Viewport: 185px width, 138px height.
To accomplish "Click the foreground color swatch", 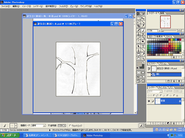I will pyautogui.click(x=139, y=64).
